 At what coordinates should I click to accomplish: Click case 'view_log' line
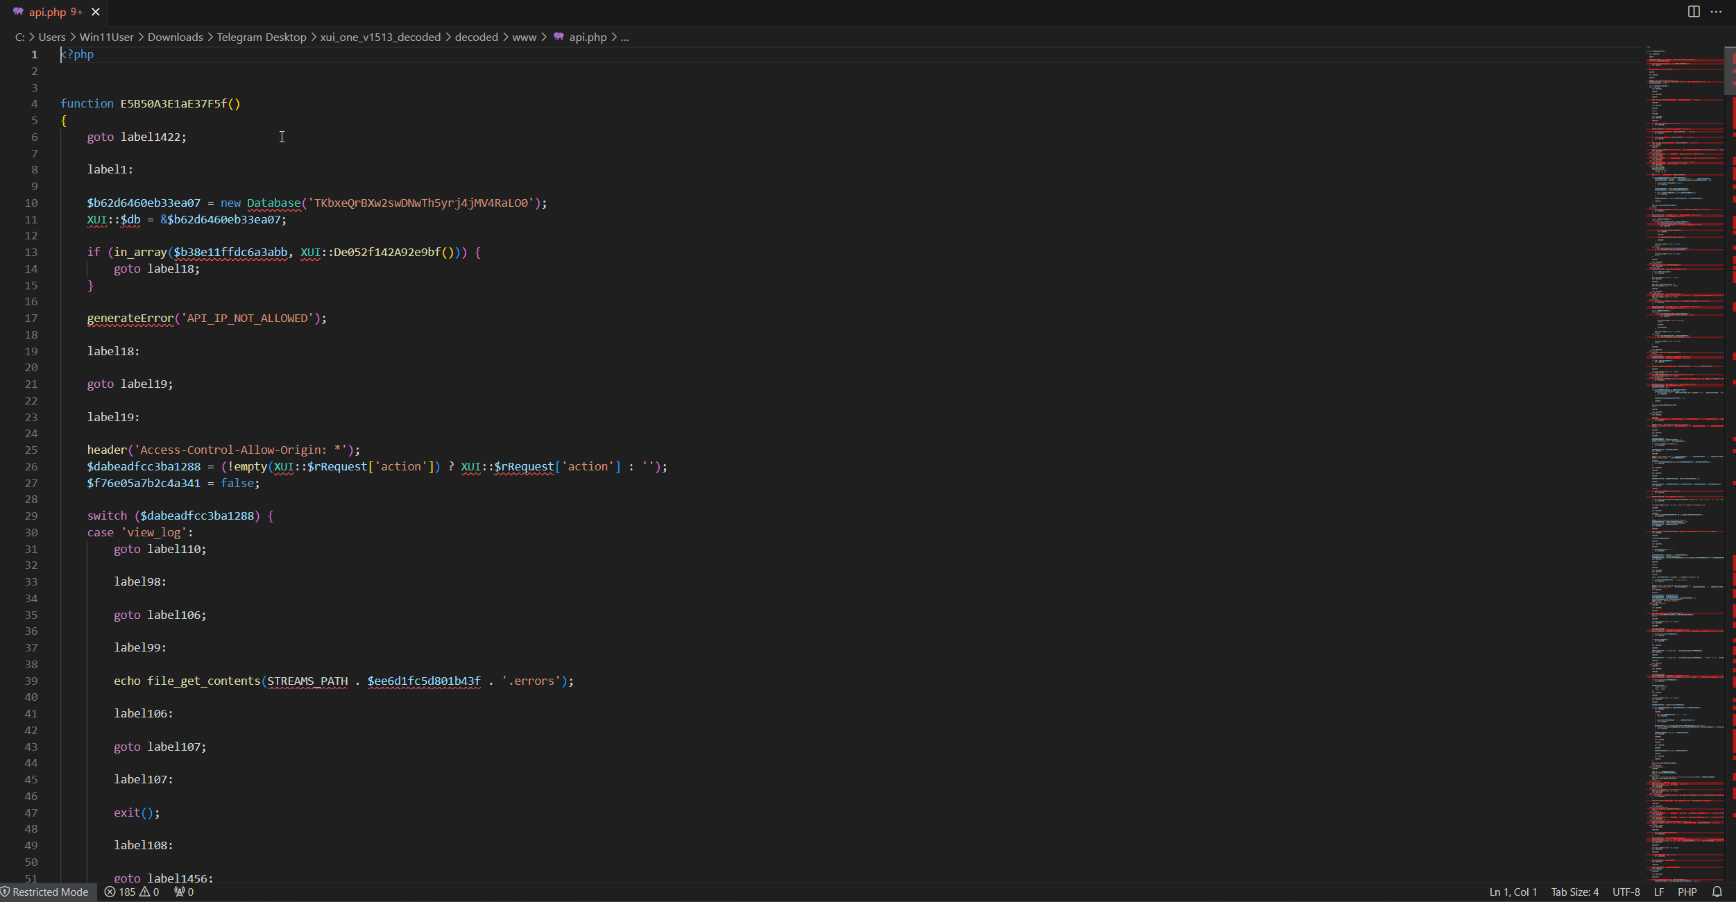coord(140,532)
